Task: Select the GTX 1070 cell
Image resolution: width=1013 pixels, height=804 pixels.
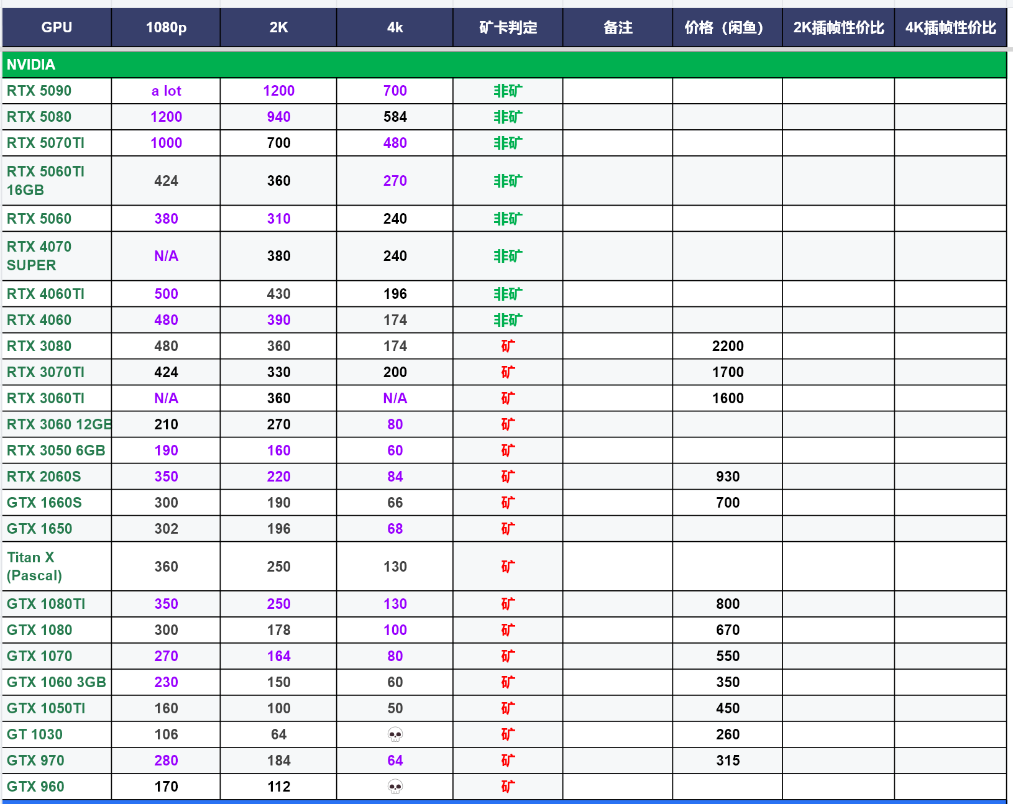Action: click(x=57, y=656)
